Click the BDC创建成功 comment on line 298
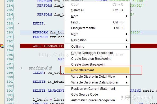Viewport: 157px width, 104px height. pyautogui.click(x=40, y=68)
